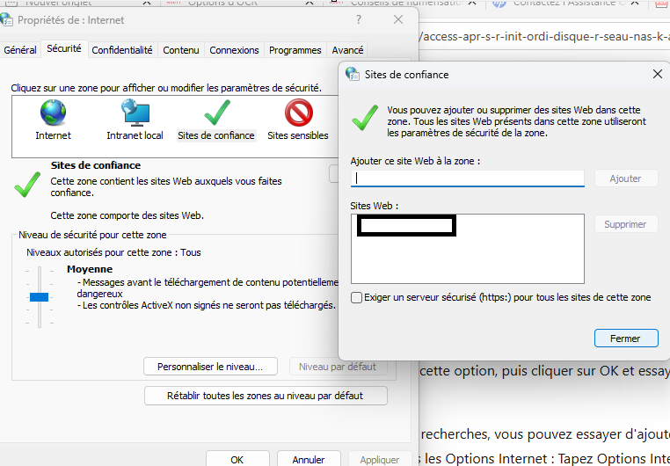Click OK in Propriétés de Internet
The image size is (670, 466).
click(x=237, y=459)
